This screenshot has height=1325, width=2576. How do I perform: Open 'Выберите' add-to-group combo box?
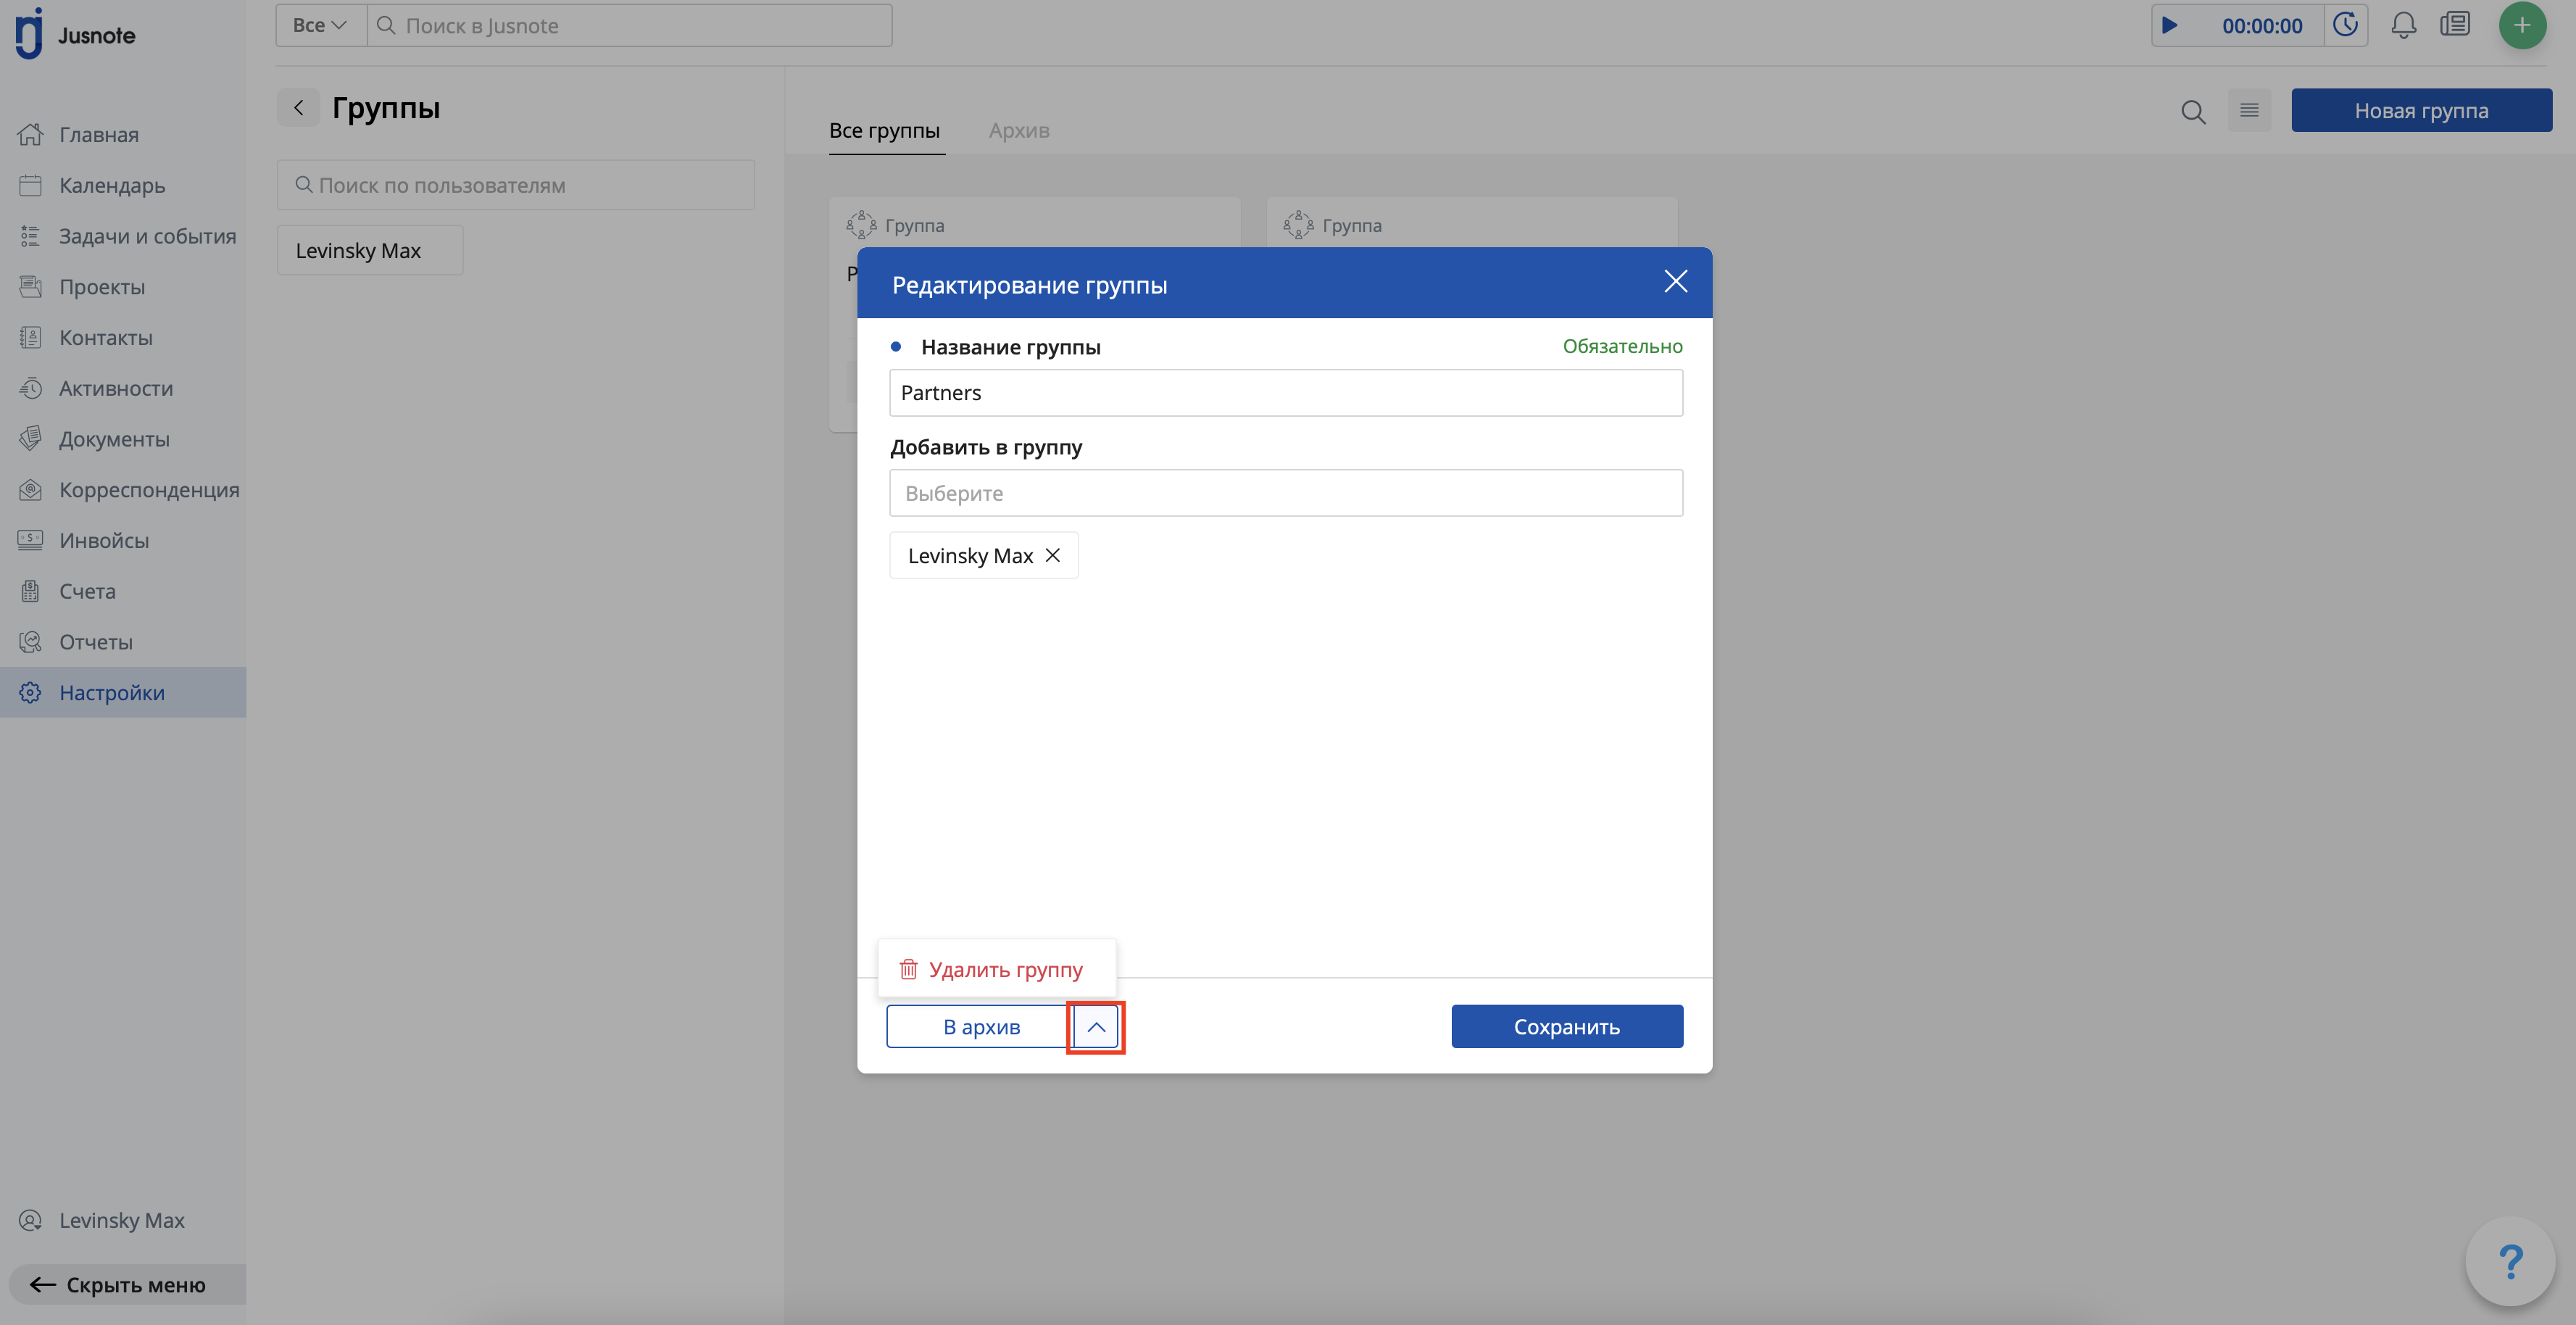[1285, 493]
